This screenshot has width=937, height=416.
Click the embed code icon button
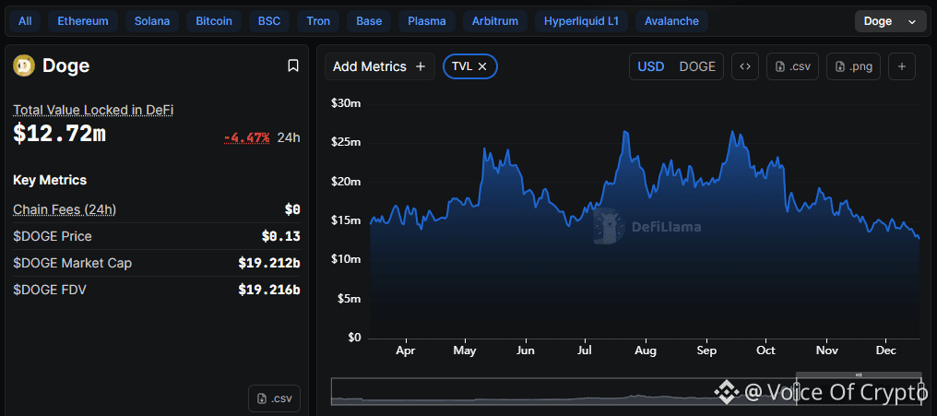point(745,66)
